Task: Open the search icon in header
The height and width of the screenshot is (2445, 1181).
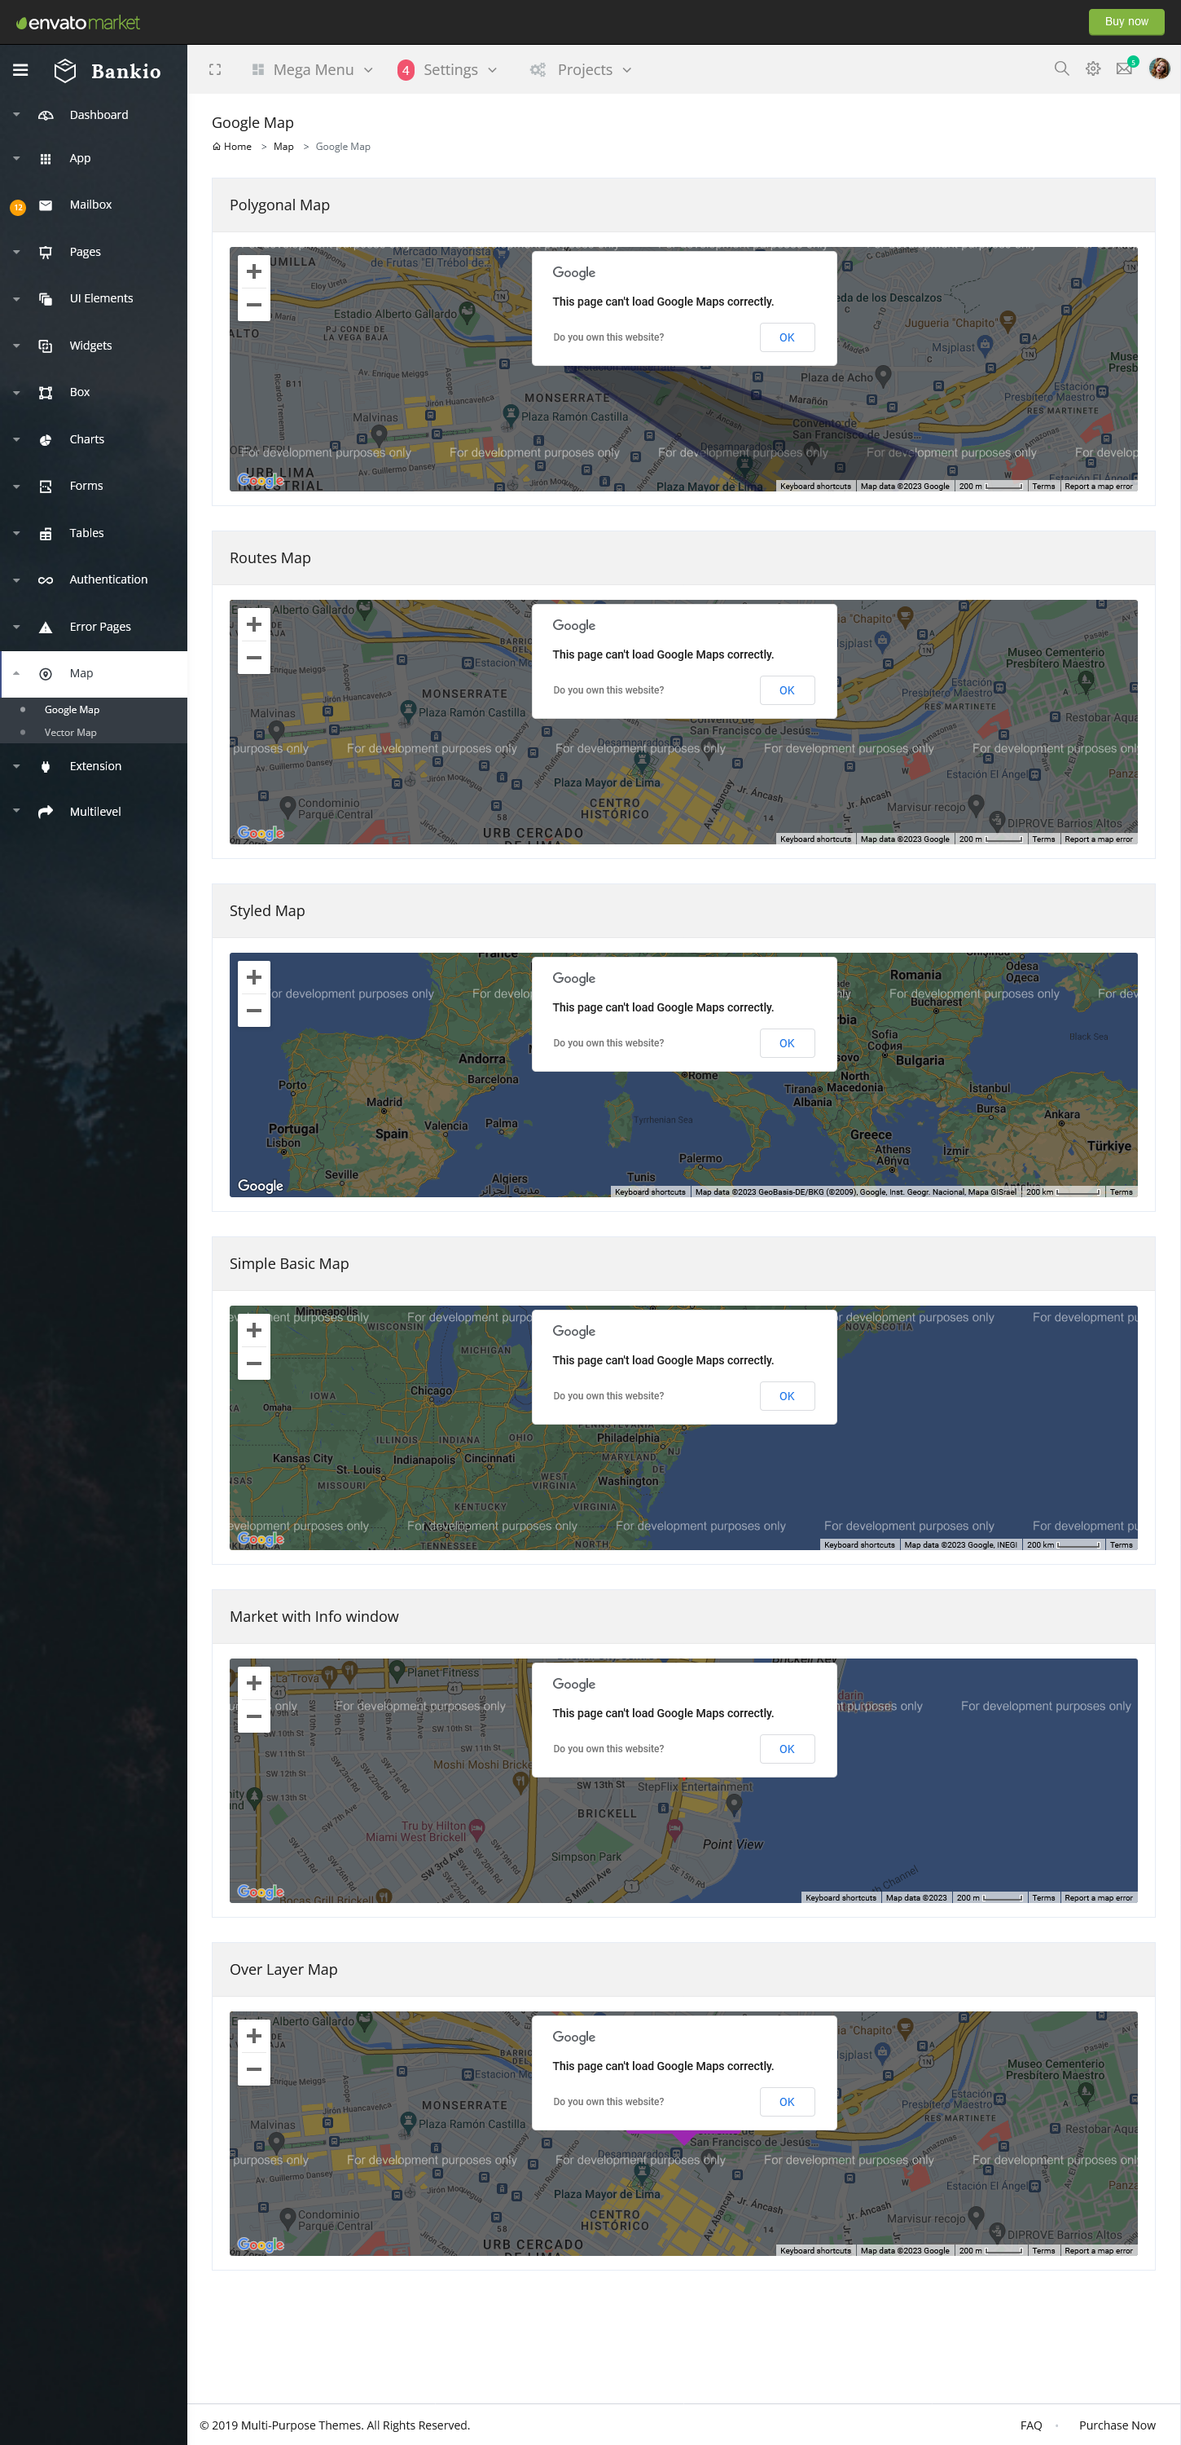Action: (x=1061, y=68)
